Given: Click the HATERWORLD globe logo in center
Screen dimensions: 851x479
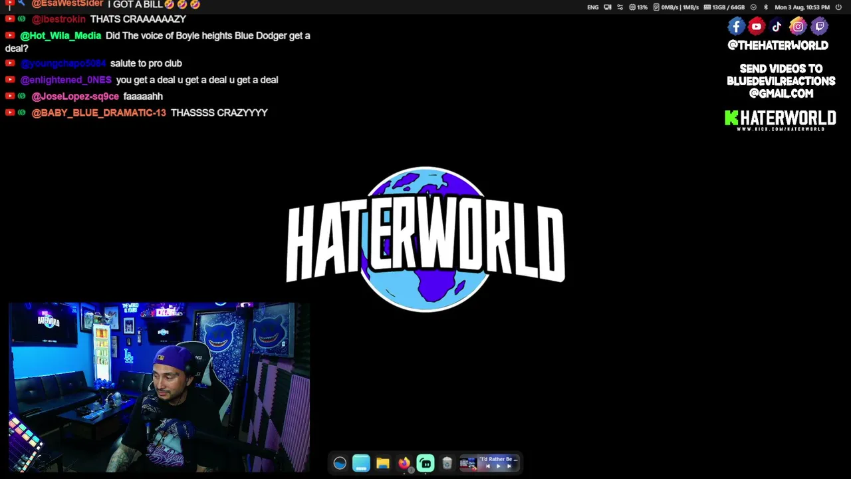Looking at the screenshot, I should [425, 239].
